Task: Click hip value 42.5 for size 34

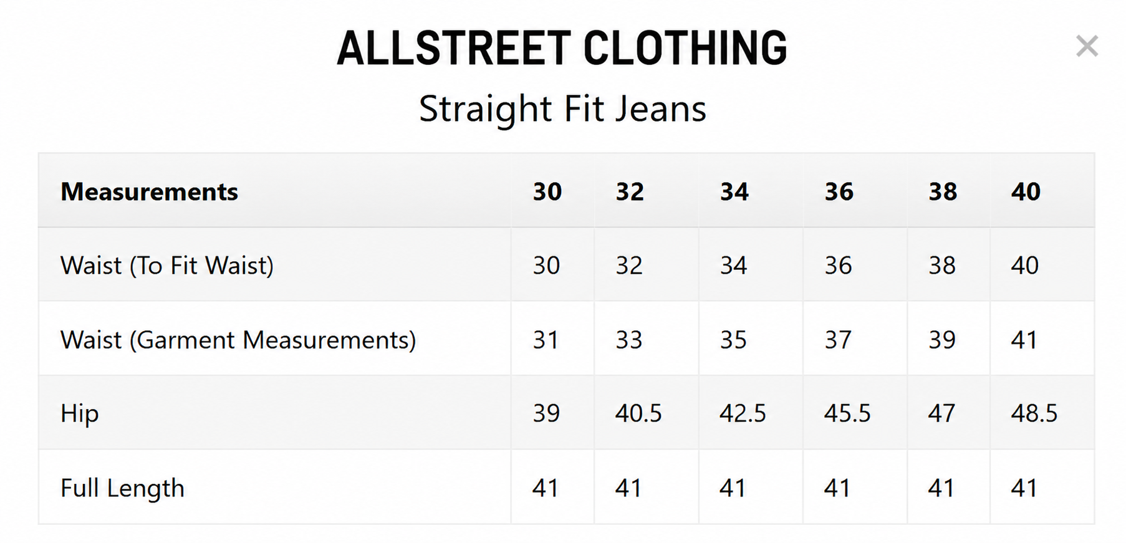Action: click(x=743, y=413)
